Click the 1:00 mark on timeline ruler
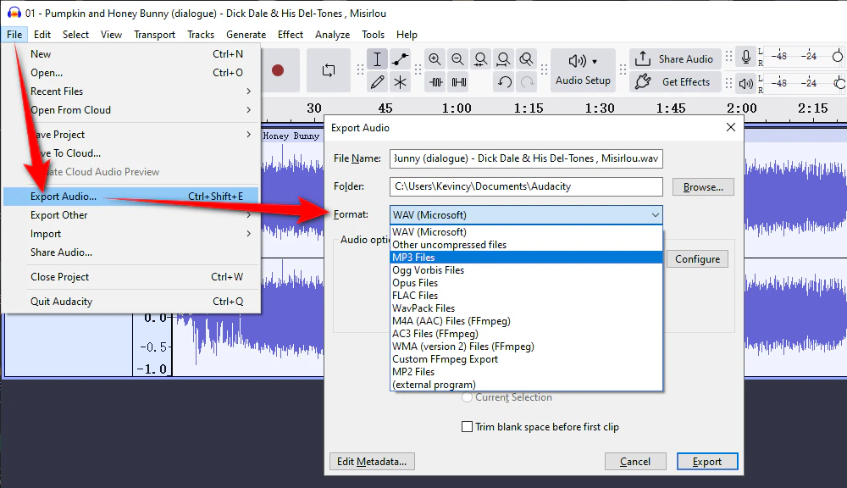The image size is (847, 488). [x=457, y=108]
